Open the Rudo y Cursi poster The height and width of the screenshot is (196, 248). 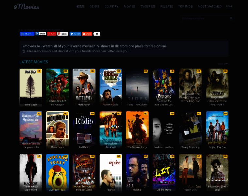pyautogui.click(x=191, y=173)
